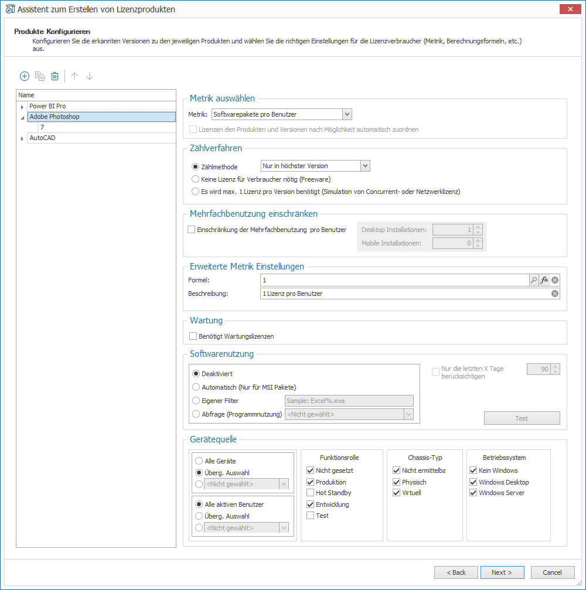Select Alle aktiven Benutzer option
Screen dimensions: 586x590
click(x=199, y=504)
